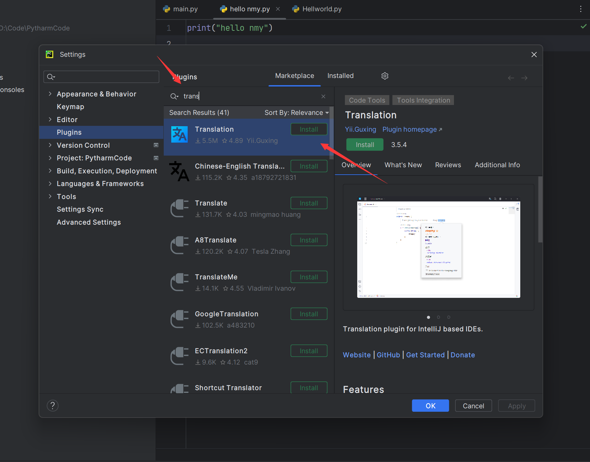Expand Appearance & Behavior settings
Image resolution: width=590 pixels, height=462 pixels.
50,94
